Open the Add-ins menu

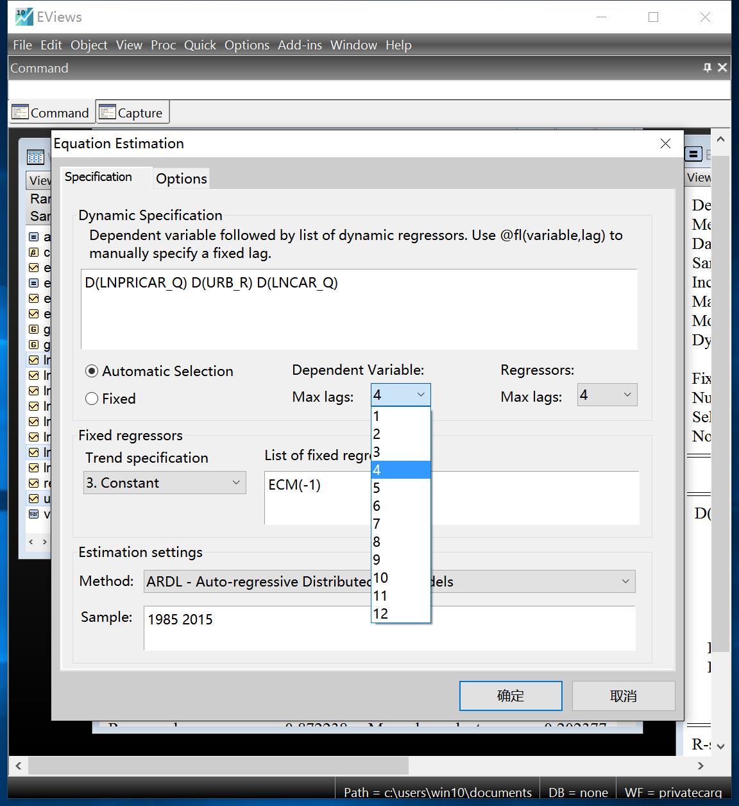[x=300, y=45]
